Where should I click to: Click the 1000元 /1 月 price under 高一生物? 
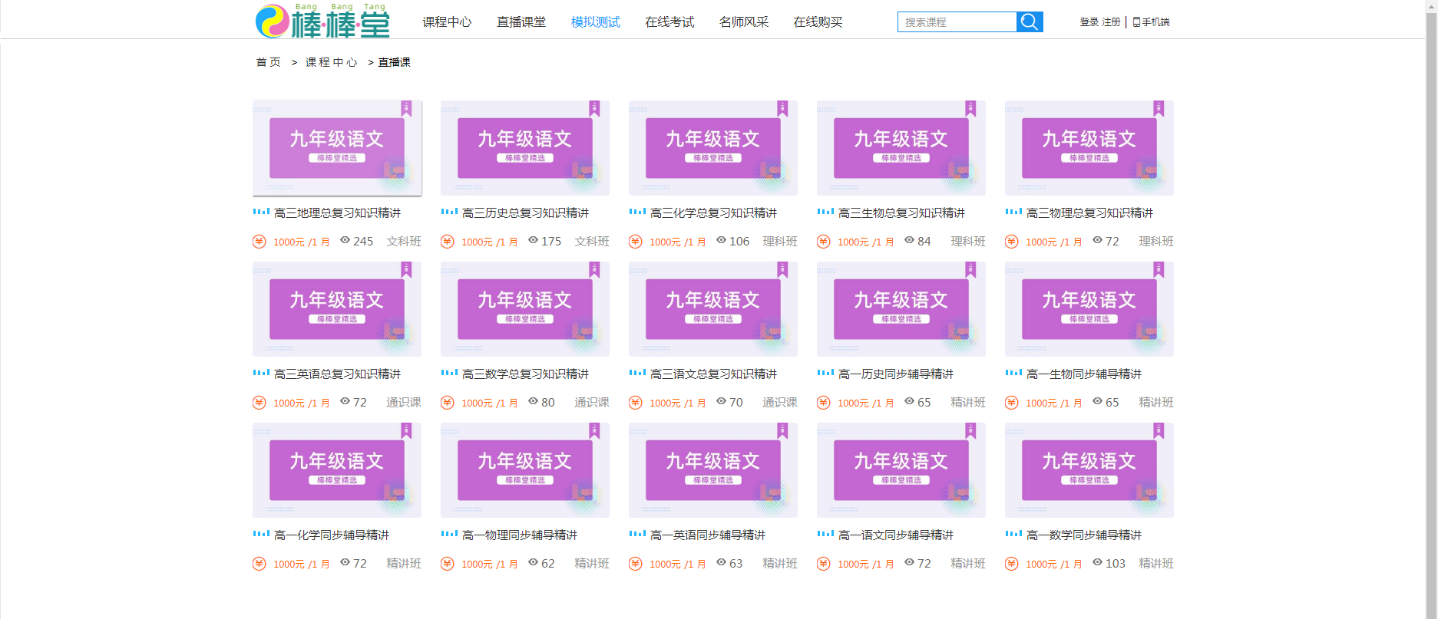[x=1053, y=403]
